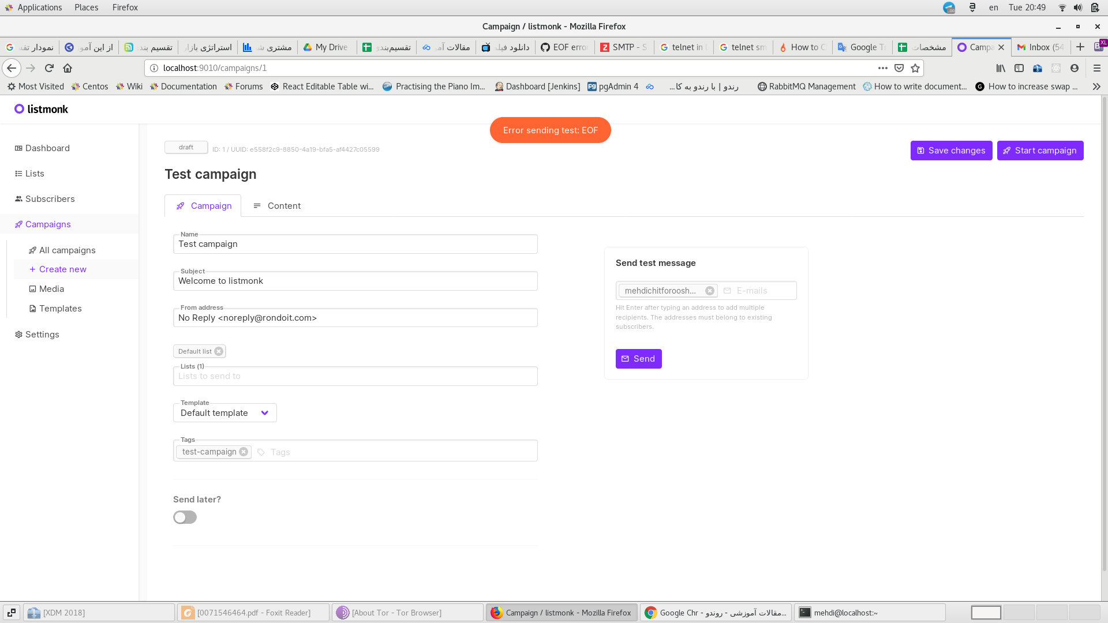Click the listmonk logo
1108x623 pixels.
coord(40,109)
